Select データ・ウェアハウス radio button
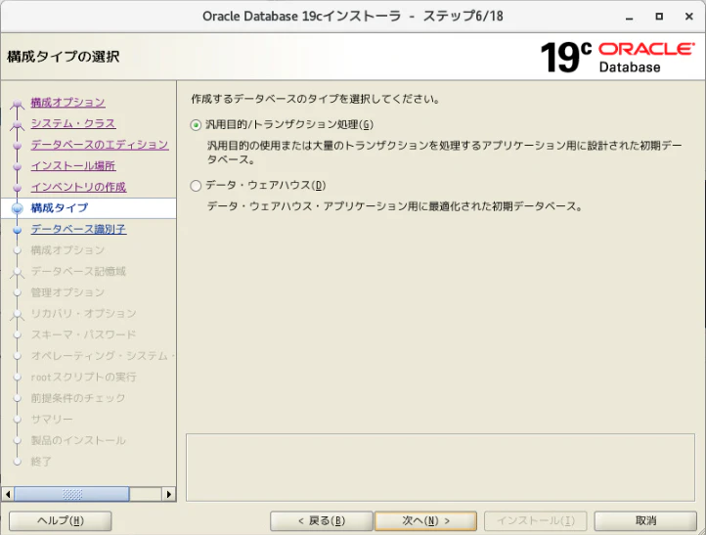This screenshot has height=535, width=706. click(196, 186)
